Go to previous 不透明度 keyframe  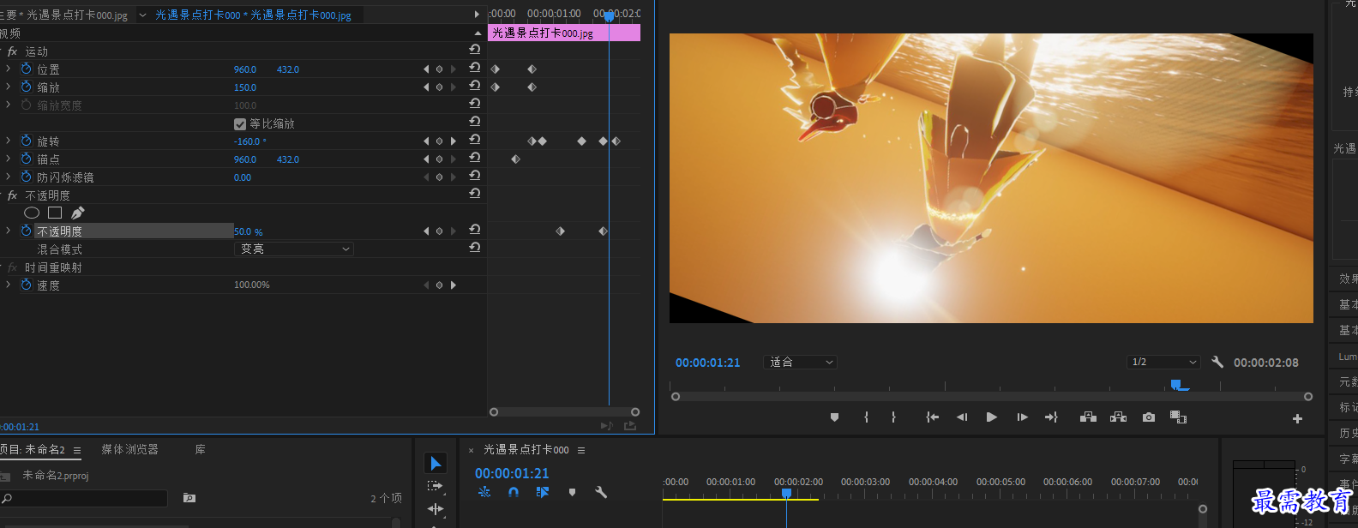coord(426,231)
